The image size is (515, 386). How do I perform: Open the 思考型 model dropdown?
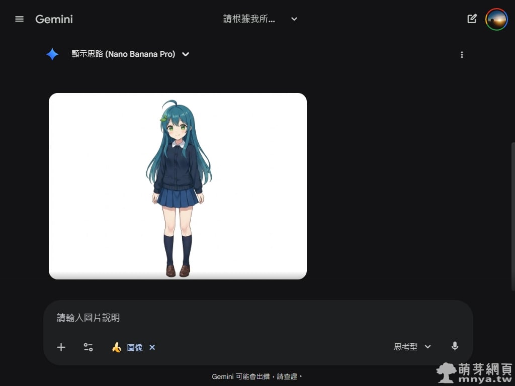click(x=412, y=347)
